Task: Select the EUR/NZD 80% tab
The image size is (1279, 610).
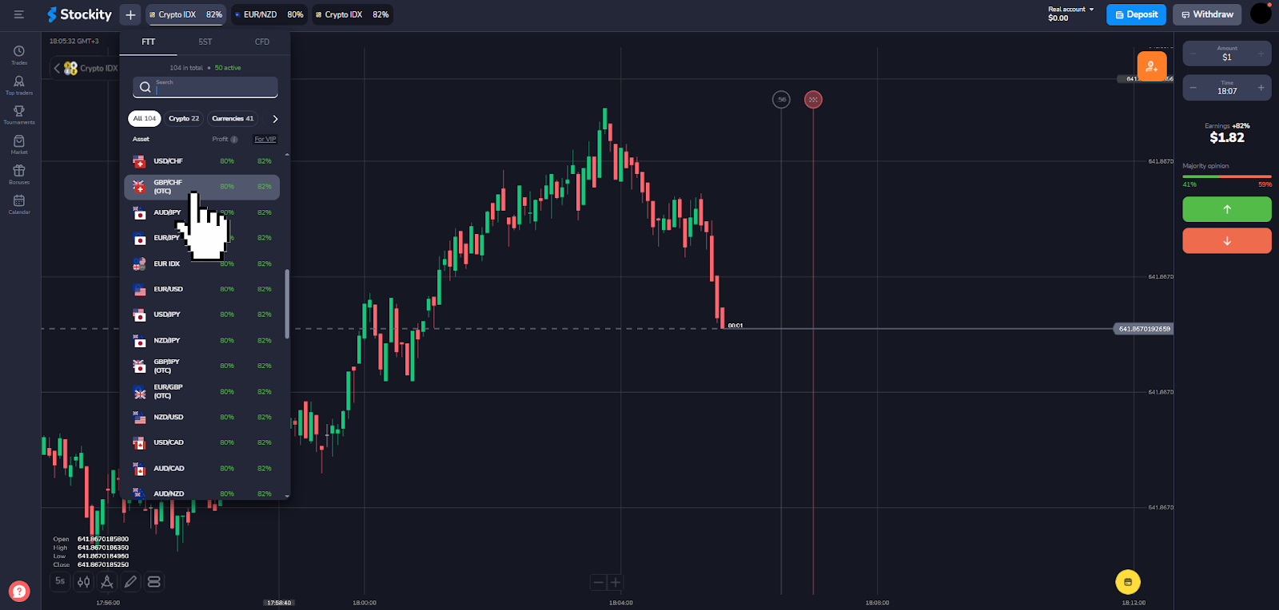Action: (x=269, y=14)
